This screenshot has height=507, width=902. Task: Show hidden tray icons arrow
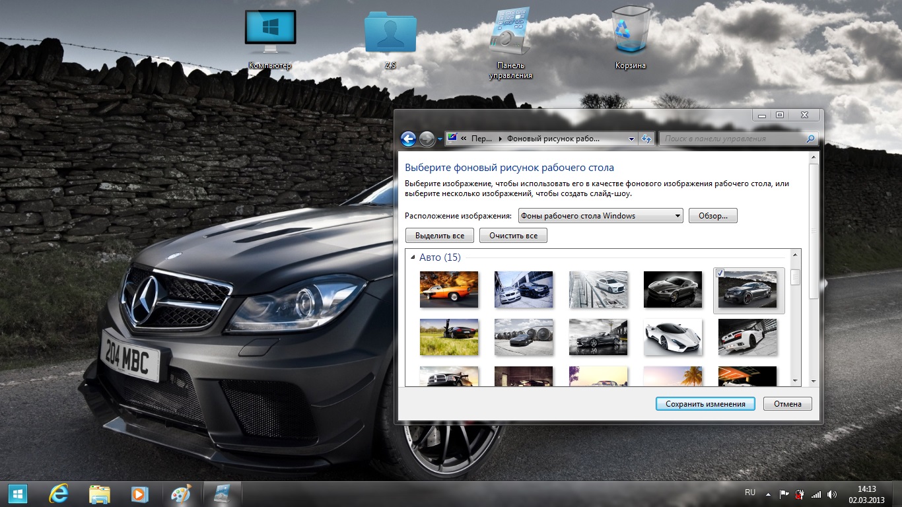coord(768,494)
